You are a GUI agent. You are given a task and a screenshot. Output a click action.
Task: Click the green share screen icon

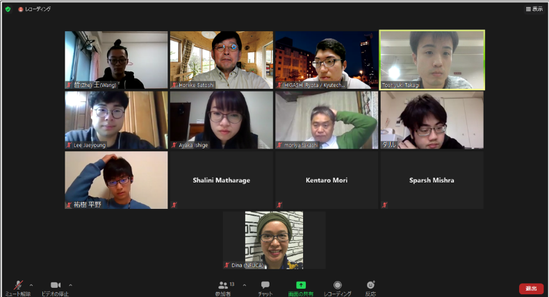pyautogui.click(x=301, y=285)
